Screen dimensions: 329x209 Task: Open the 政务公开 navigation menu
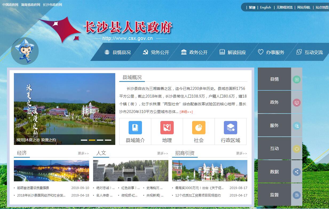(x=199, y=52)
